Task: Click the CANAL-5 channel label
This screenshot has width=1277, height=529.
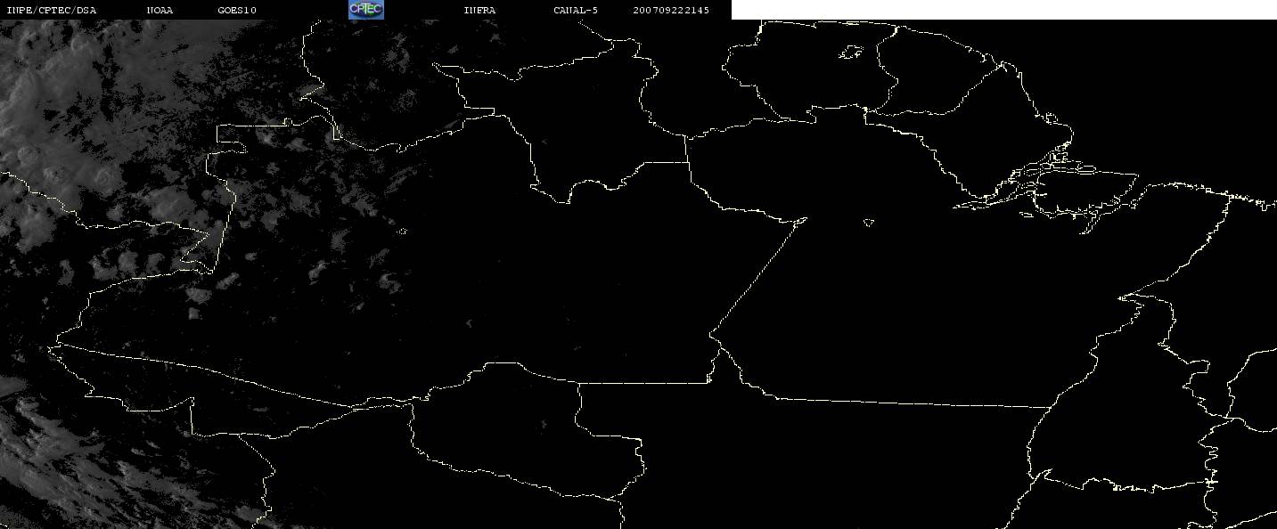Action: pyautogui.click(x=576, y=11)
